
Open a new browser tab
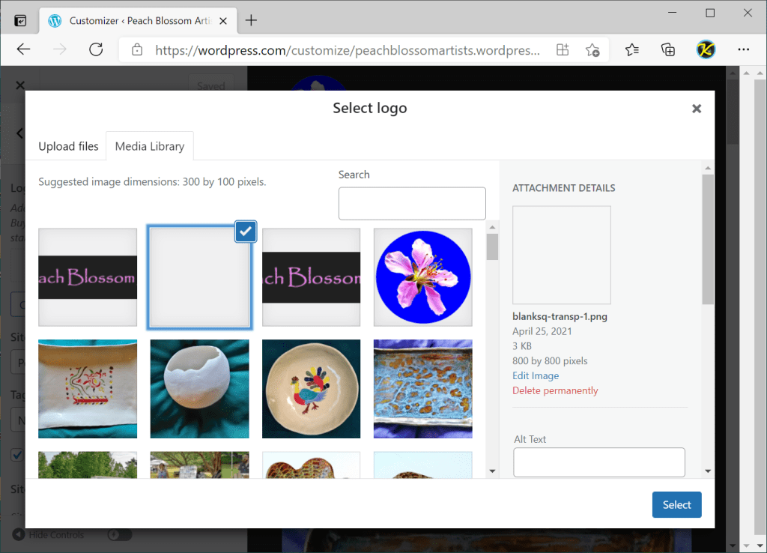tap(251, 20)
